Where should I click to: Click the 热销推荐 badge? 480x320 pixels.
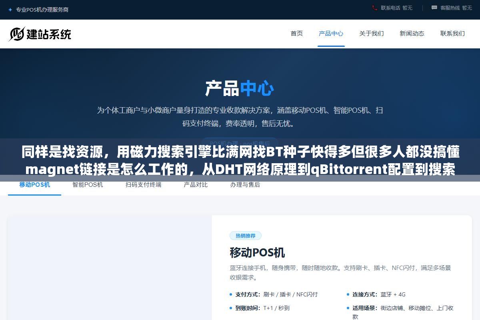tap(246, 236)
